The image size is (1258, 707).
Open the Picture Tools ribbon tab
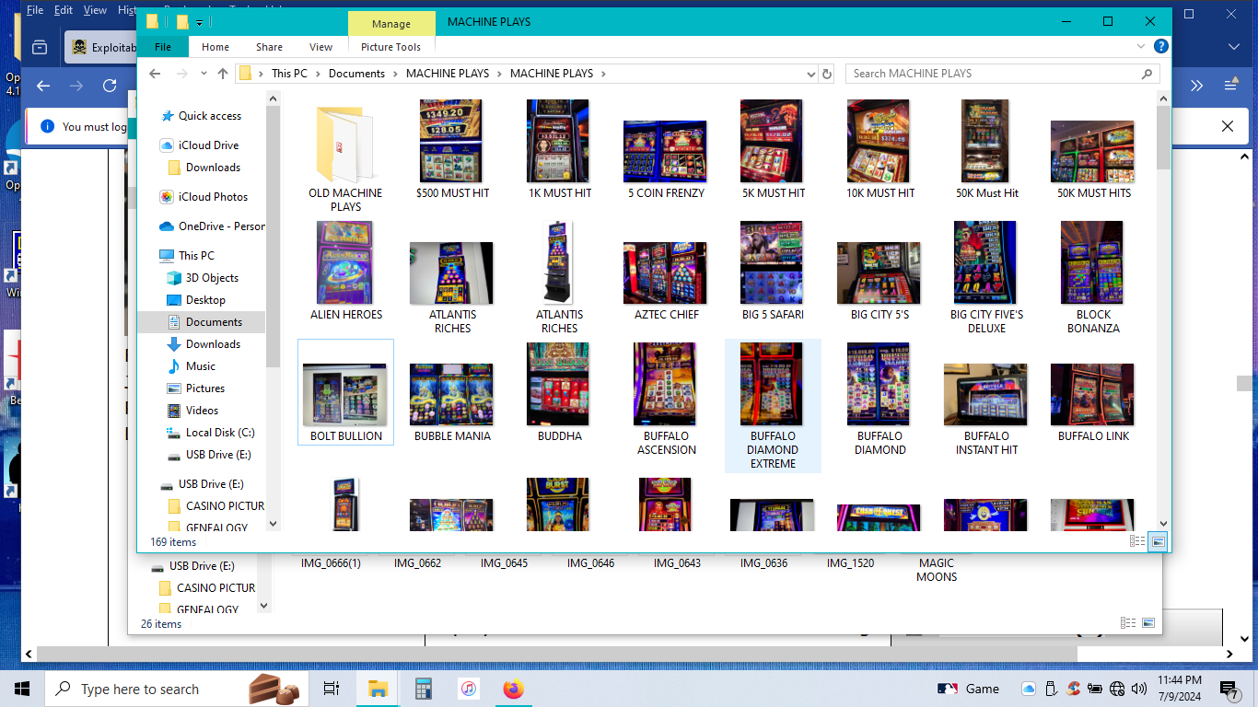point(390,47)
